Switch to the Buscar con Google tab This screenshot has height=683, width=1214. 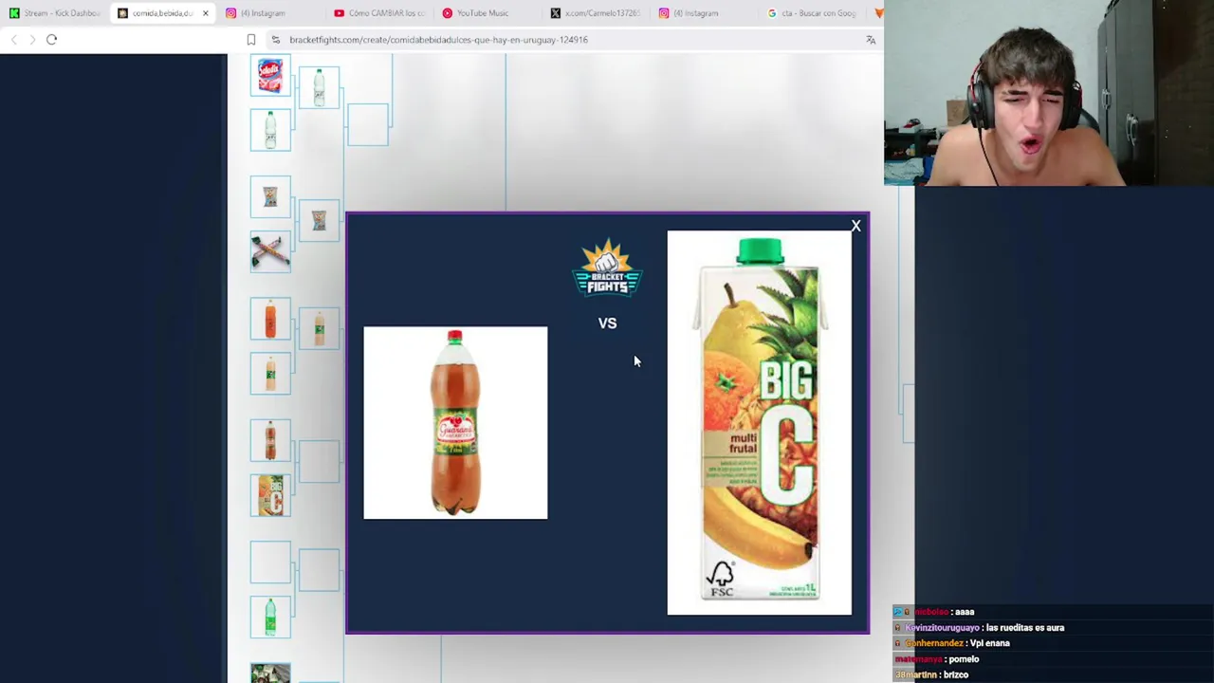pyautogui.click(x=812, y=13)
